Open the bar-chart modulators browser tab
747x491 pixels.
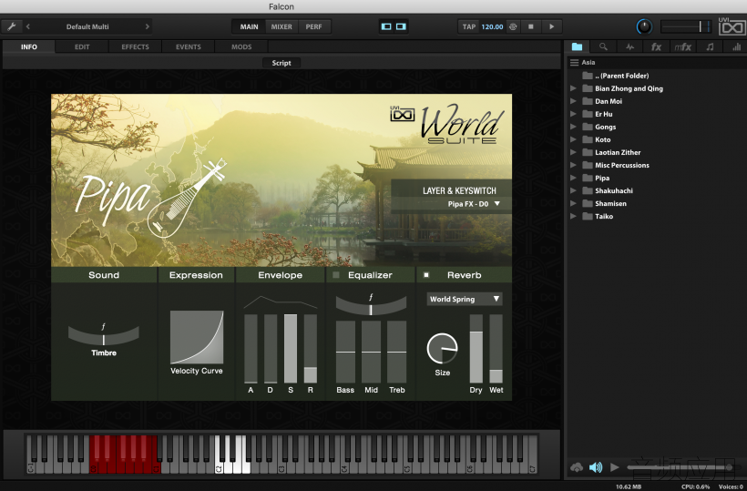[736, 46]
